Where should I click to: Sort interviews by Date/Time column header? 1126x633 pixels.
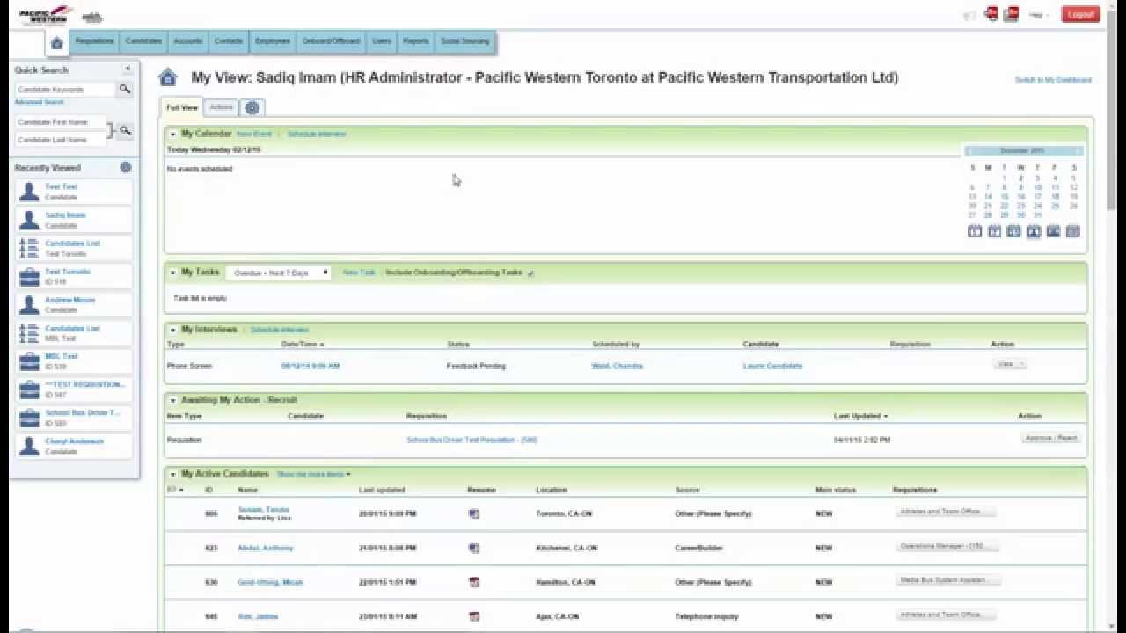point(303,345)
